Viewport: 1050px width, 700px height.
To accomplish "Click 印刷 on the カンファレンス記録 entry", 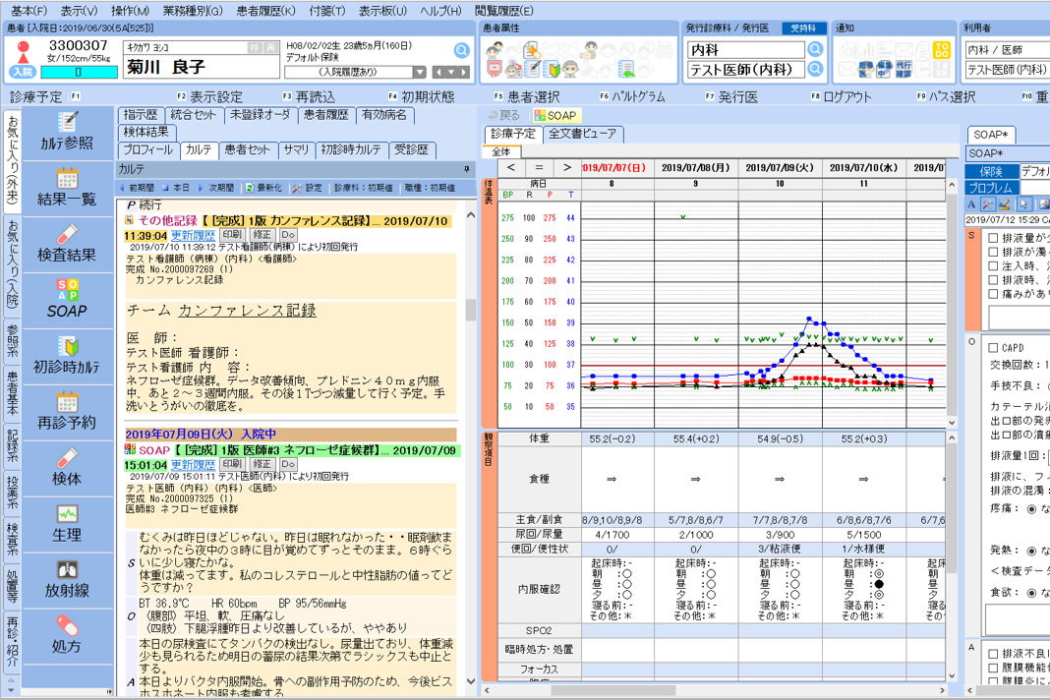I will click(x=232, y=235).
